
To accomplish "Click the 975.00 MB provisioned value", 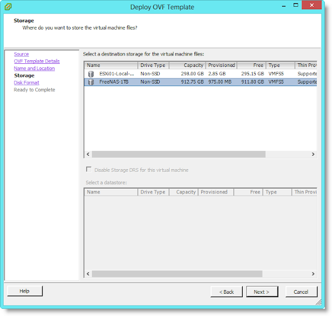I will (220, 82).
